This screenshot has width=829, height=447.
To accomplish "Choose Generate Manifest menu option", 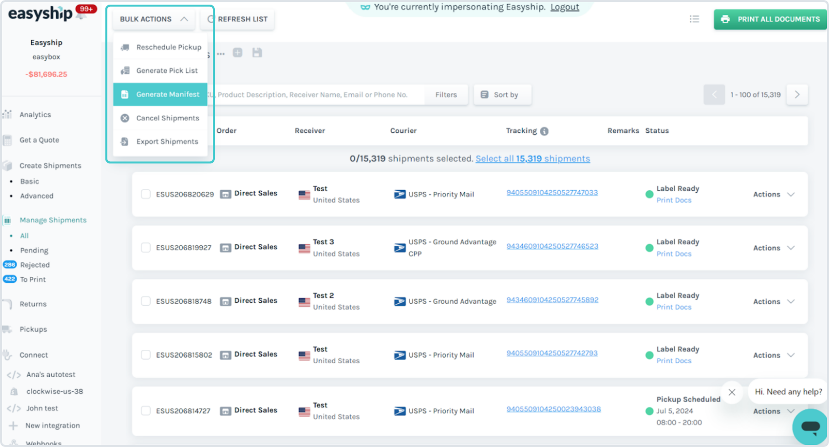I will click(160, 95).
